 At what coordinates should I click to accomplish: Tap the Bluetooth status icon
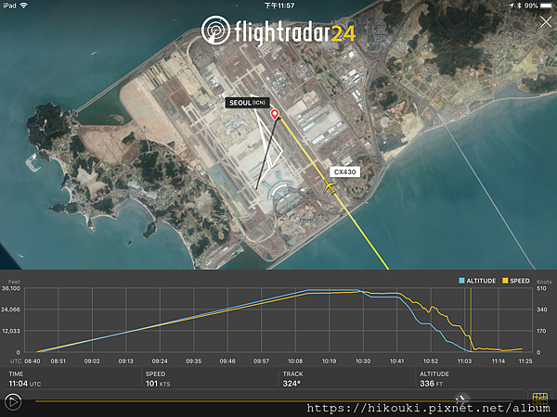point(519,6)
